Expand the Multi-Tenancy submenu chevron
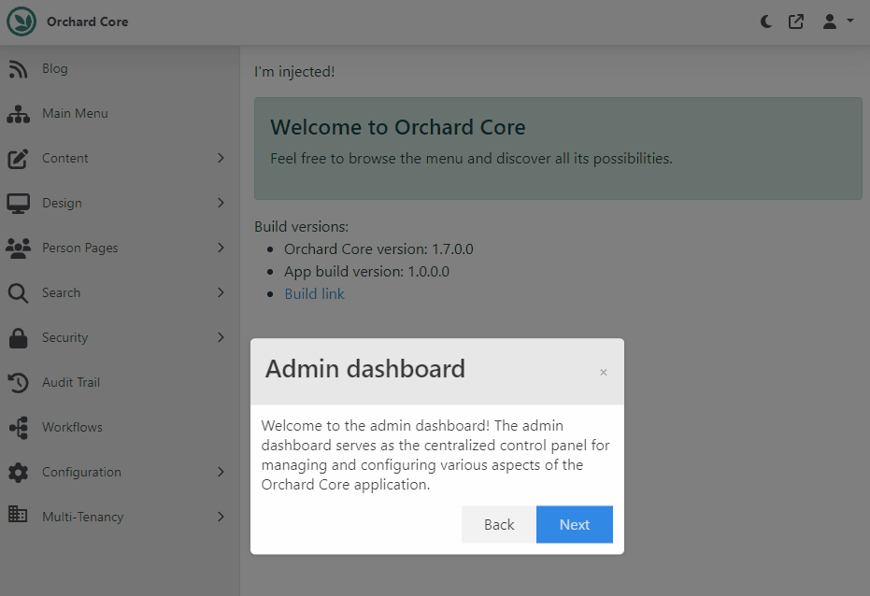 pos(221,517)
